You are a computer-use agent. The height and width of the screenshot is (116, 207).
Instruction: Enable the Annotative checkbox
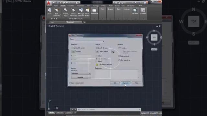[x=119, y=48]
